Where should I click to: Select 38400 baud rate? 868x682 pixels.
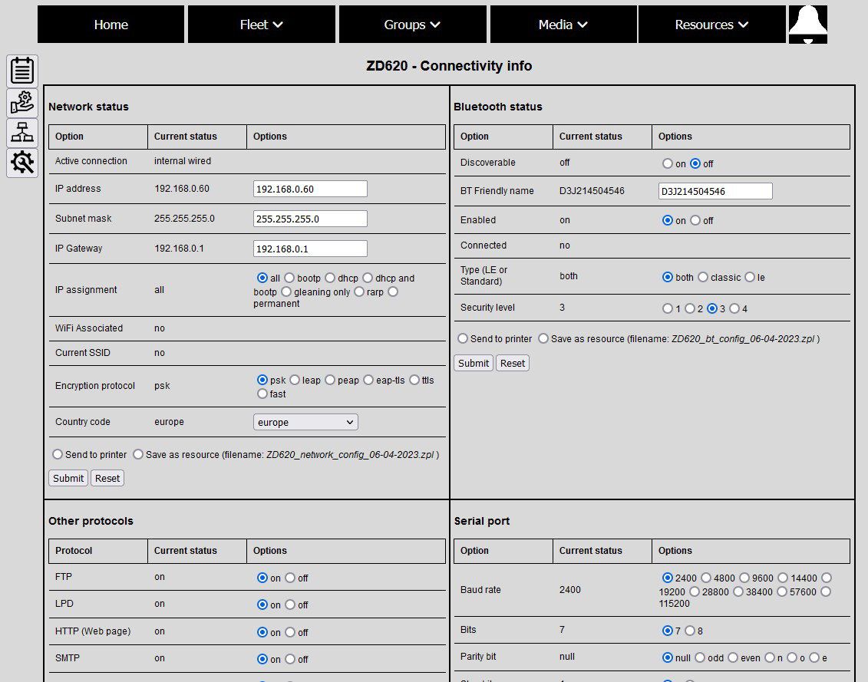click(738, 591)
